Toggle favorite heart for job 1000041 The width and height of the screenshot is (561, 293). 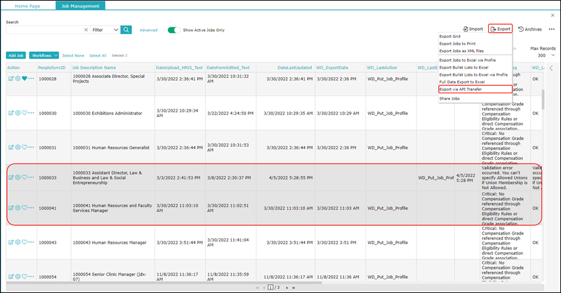[x=24, y=208]
